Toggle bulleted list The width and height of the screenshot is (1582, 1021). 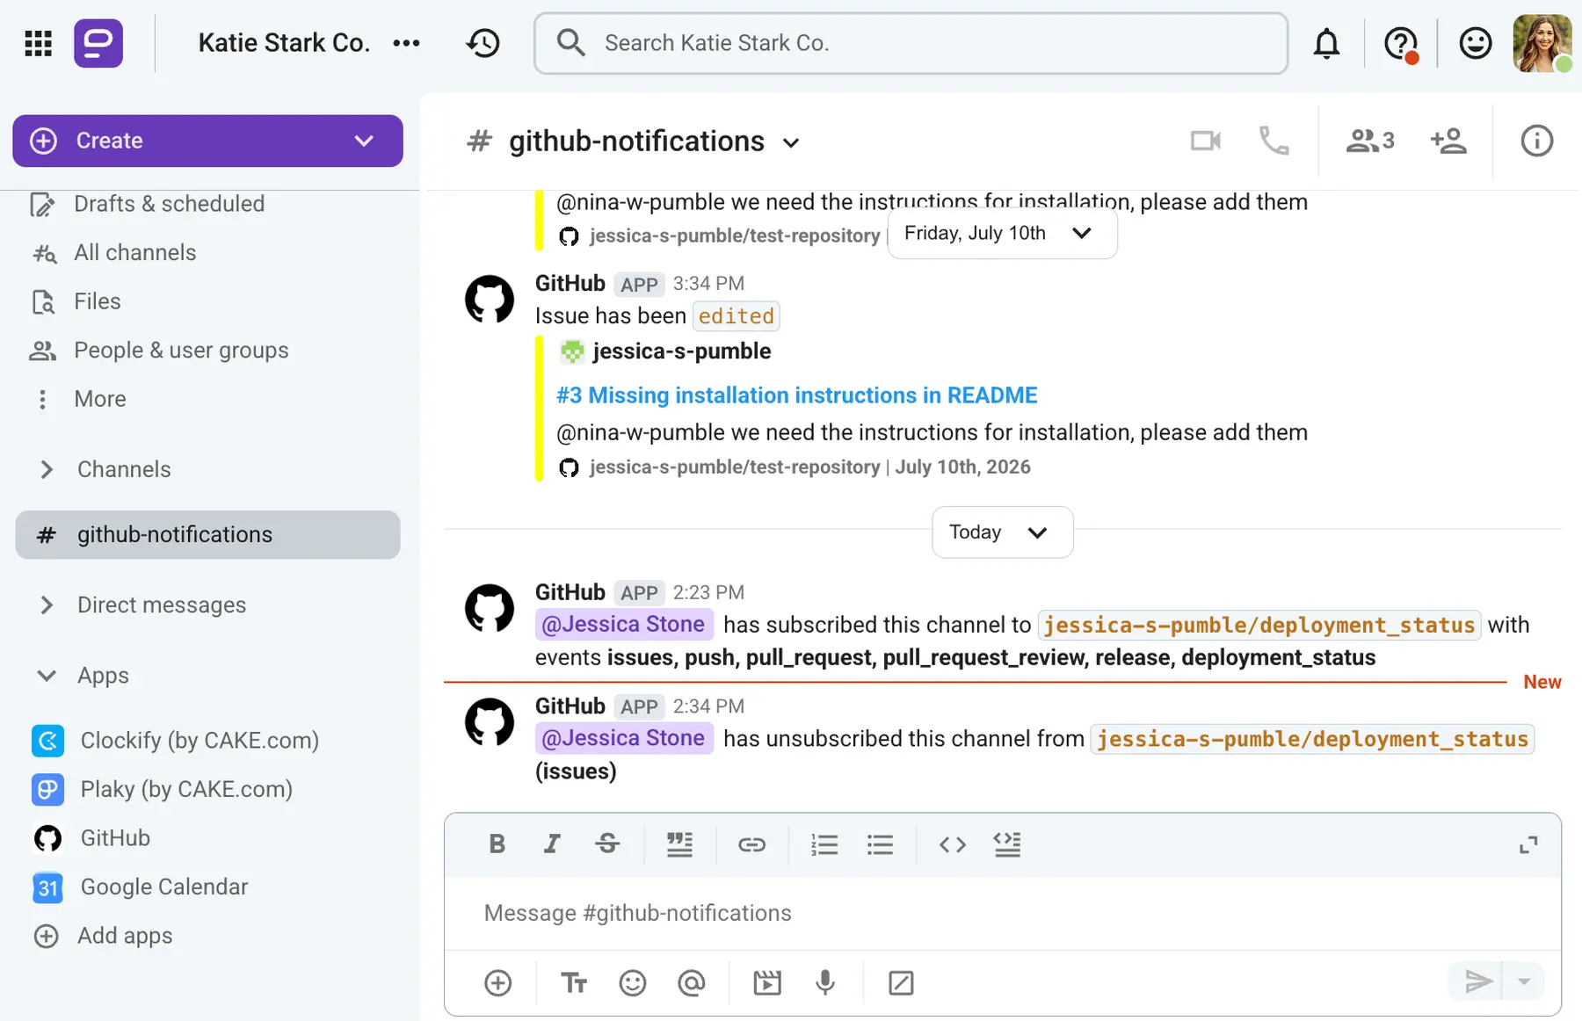[x=880, y=844]
